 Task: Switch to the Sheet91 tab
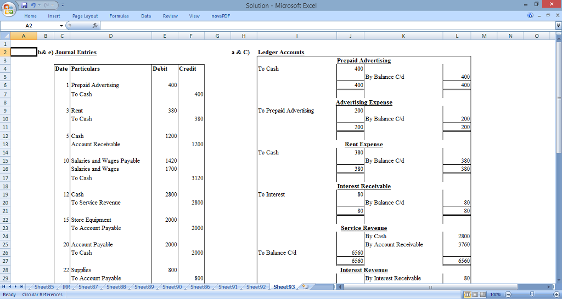click(x=228, y=287)
